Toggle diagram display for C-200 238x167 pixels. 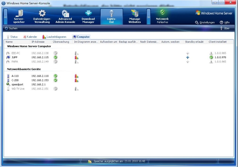77,80
